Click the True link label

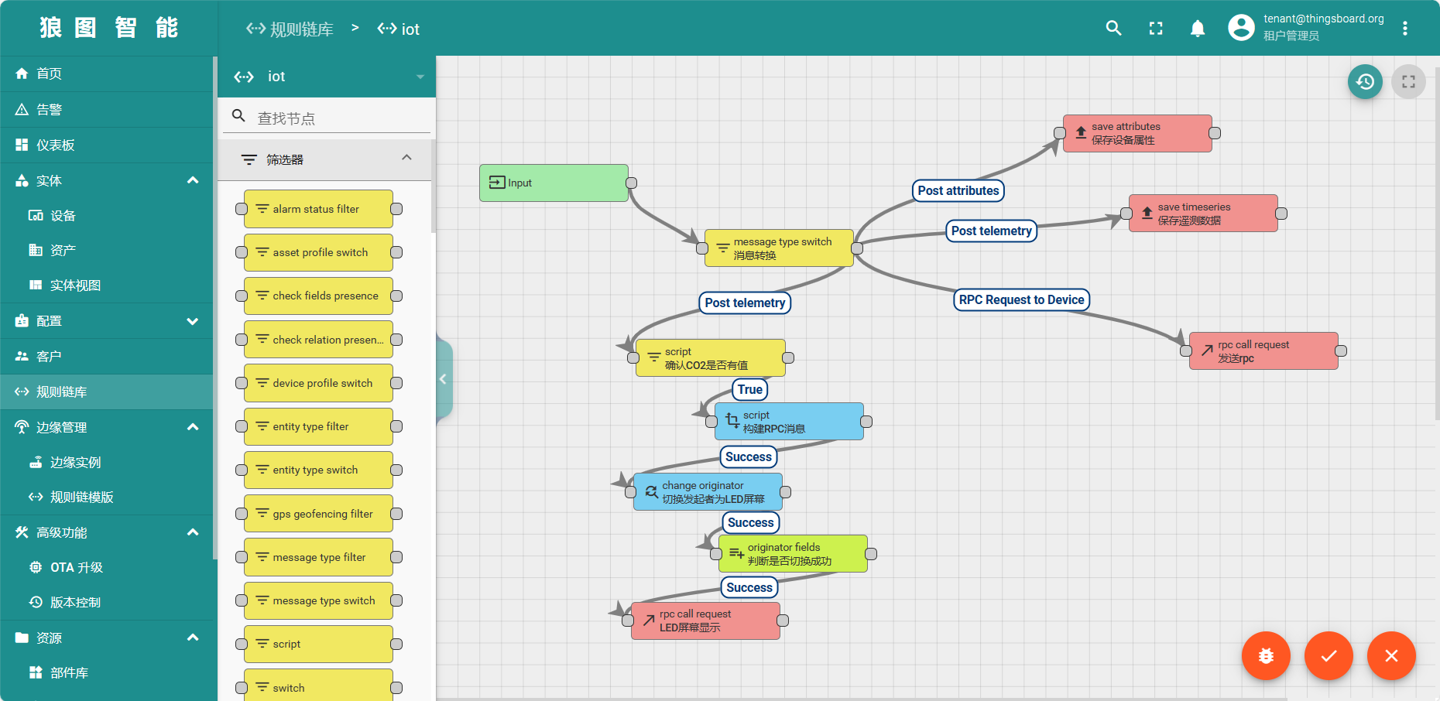(749, 389)
